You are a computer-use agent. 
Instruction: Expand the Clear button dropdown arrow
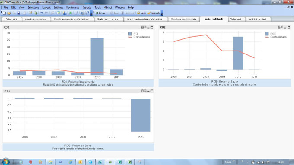click(x=107, y=13)
